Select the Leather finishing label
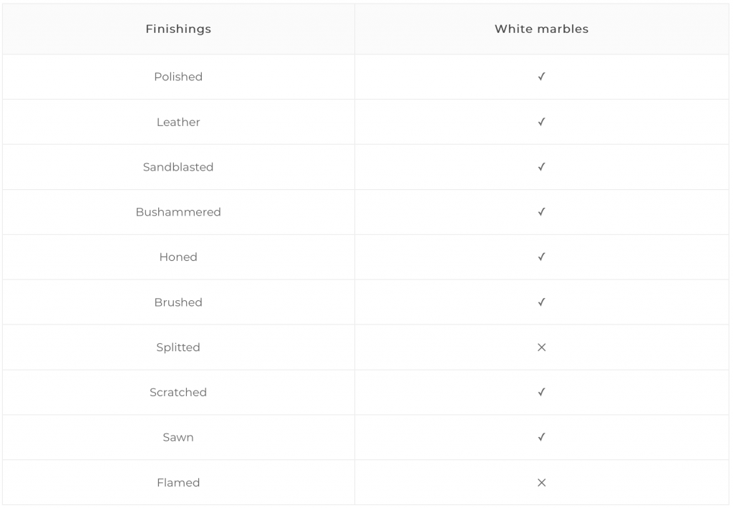The height and width of the screenshot is (508, 733). [178, 122]
